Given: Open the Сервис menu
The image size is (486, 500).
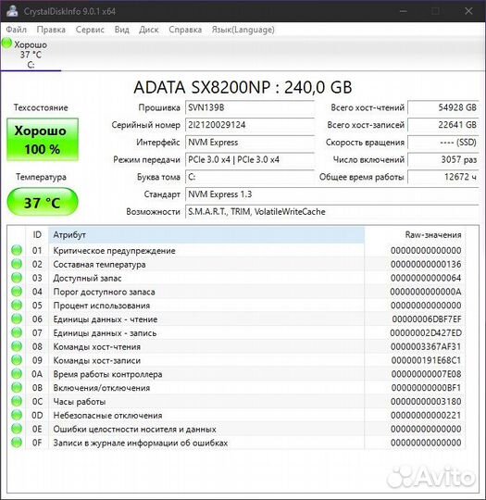Looking at the screenshot, I should (90, 30).
